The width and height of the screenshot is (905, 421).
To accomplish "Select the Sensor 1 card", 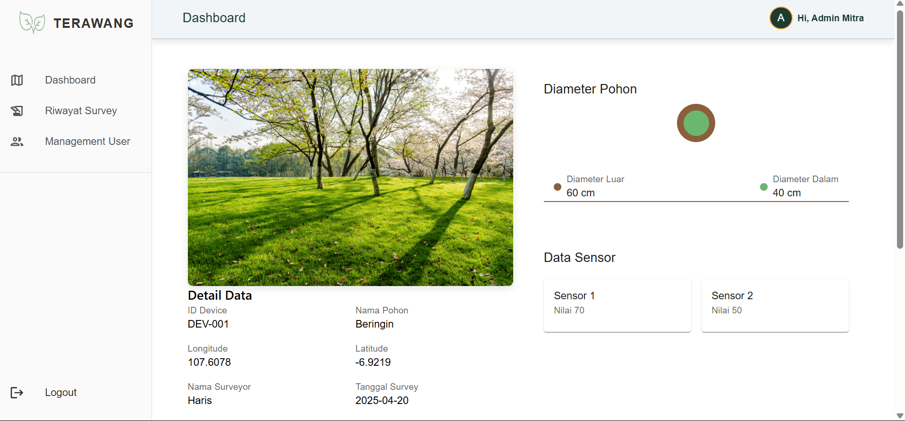I will (617, 305).
